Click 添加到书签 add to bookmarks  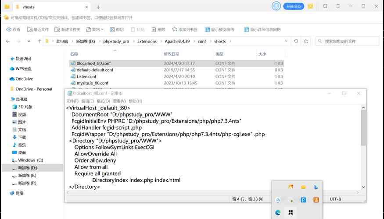coord(185,29)
